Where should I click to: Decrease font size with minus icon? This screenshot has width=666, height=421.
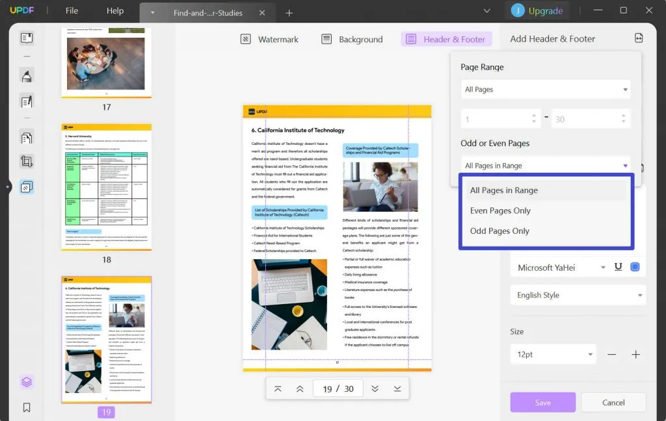(x=611, y=354)
